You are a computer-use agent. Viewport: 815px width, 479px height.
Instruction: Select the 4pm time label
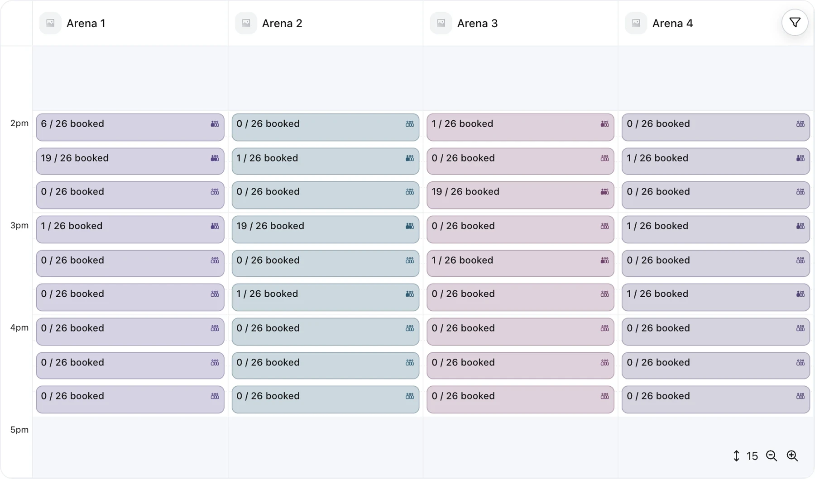pos(19,328)
